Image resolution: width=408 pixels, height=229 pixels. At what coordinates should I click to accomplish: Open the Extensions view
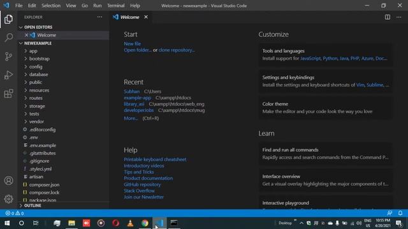tap(8, 94)
